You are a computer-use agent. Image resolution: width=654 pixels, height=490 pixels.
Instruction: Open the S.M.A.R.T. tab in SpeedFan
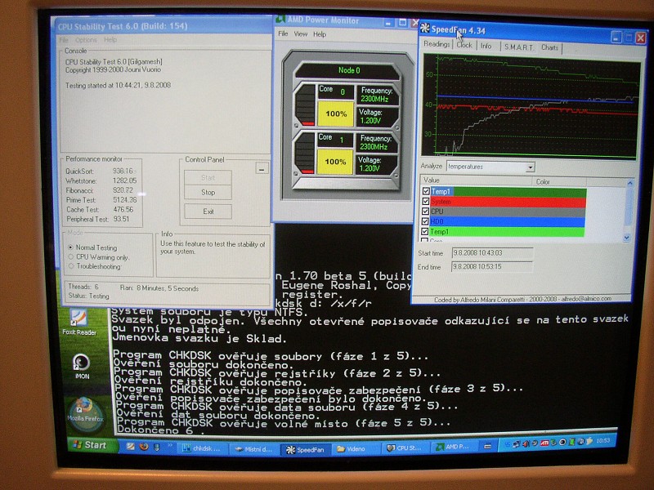(x=518, y=47)
